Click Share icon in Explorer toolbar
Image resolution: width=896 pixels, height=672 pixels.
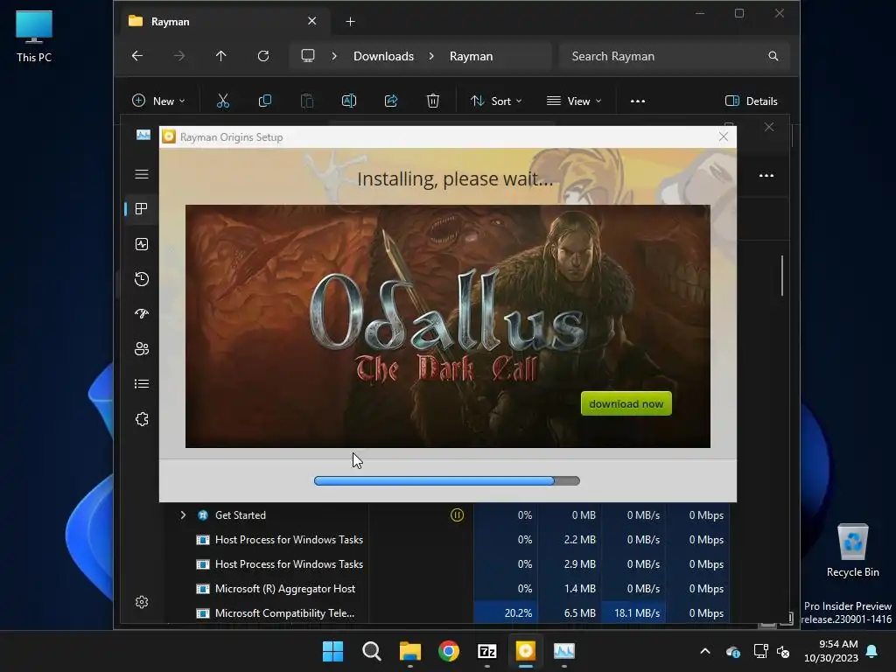pyautogui.click(x=391, y=101)
